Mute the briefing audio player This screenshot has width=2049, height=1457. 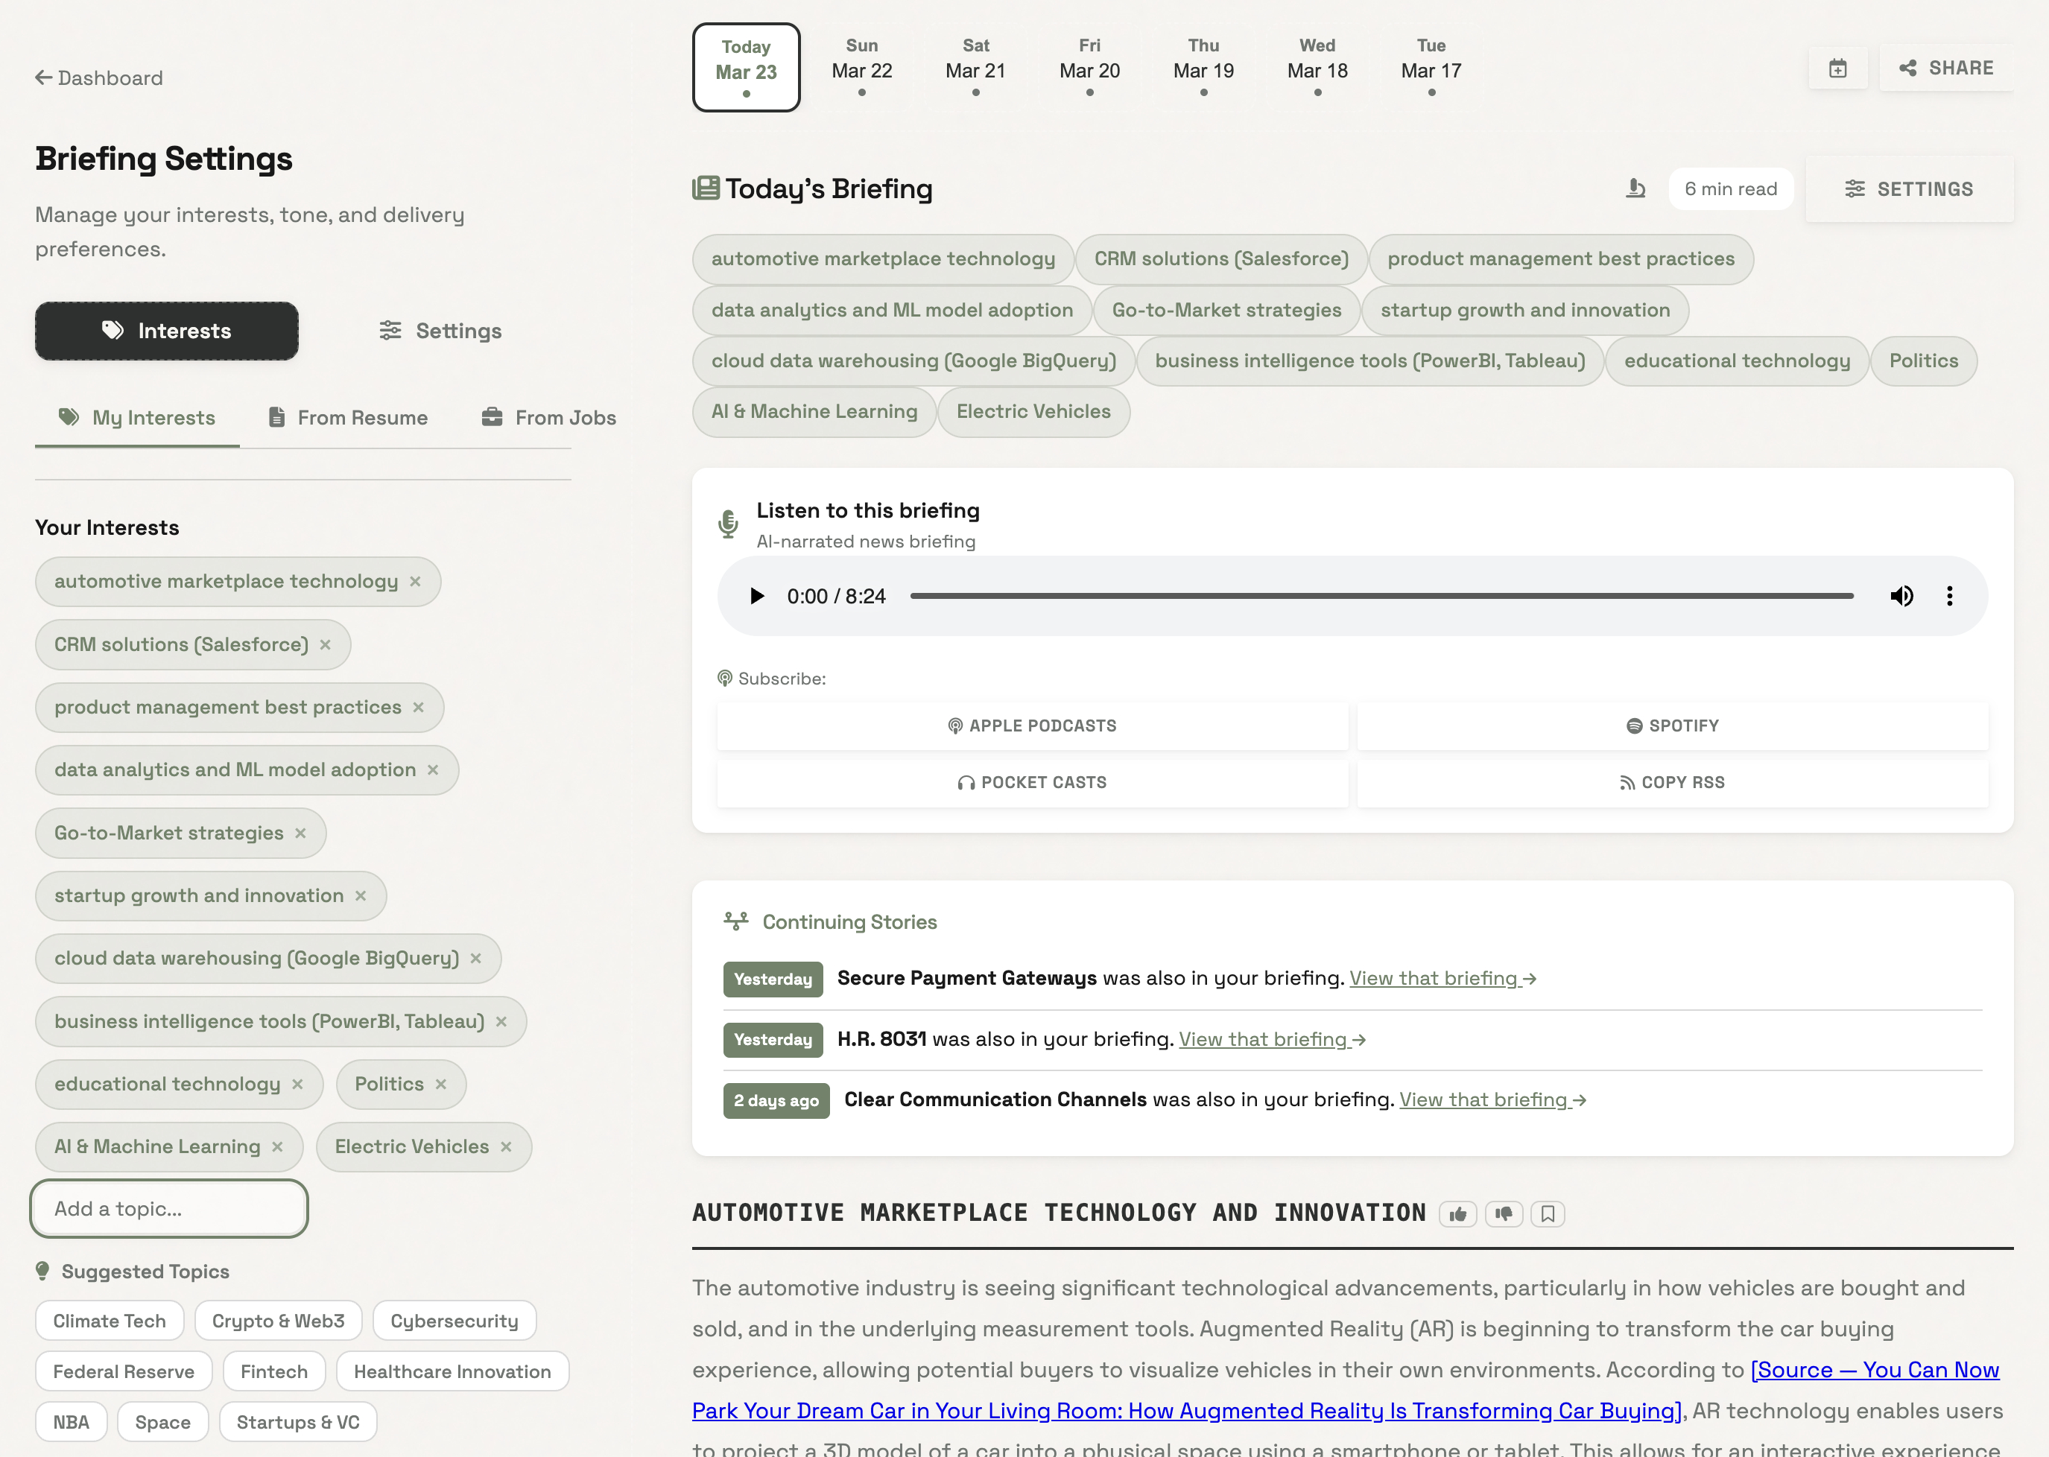click(x=1901, y=595)
